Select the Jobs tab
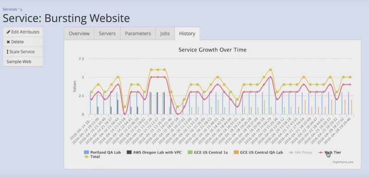Image resolution: width=369 pixels, height=177 pixels. click(165, 33)
